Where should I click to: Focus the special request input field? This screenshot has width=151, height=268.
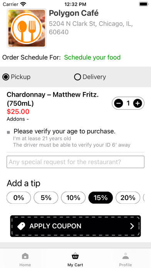click(75, 162)
